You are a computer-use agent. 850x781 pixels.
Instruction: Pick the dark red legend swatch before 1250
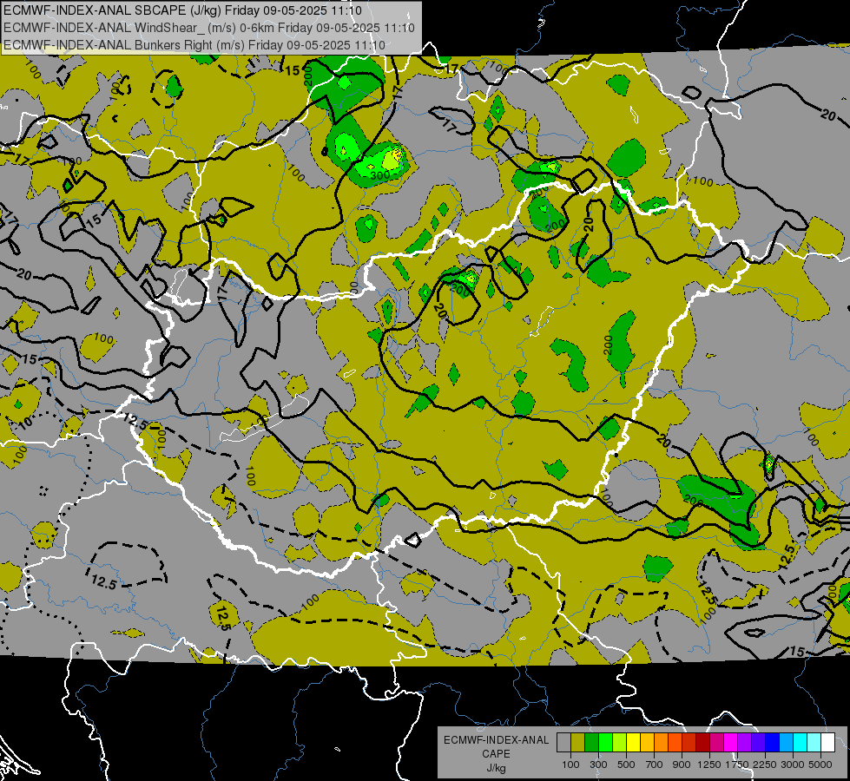pyautogui.click(x=703, y=742)
